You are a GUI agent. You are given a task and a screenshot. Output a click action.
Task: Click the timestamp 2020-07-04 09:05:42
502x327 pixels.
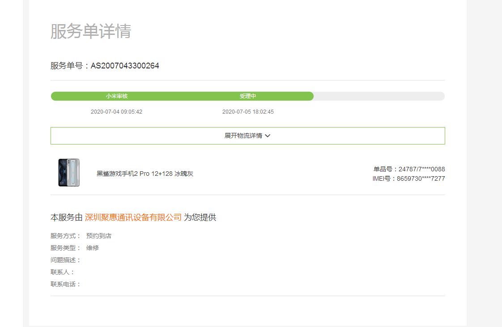click(116, 112)
